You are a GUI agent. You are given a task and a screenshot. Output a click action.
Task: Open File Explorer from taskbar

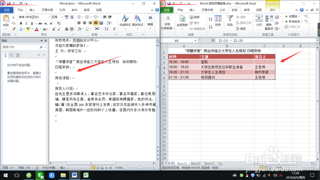pyautogui.click(x=63, y=175)
